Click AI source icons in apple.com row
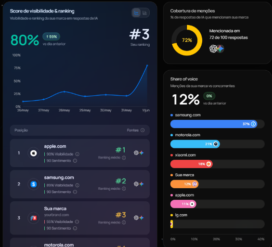The width and height of the screenshot is (272, 247). (x=139, y=153)
